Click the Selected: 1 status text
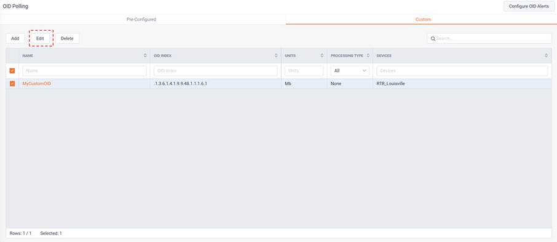This screenshot has width=557, height=242. pos(51,233)
